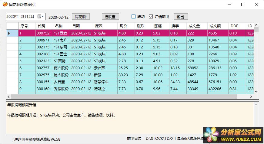The width and height of the screenshot is (264, 144).
Task: Click the table scroll-down arrow
Action: pos(256,92)
